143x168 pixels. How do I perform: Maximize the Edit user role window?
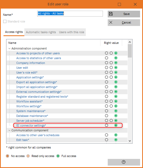point(119,4)
